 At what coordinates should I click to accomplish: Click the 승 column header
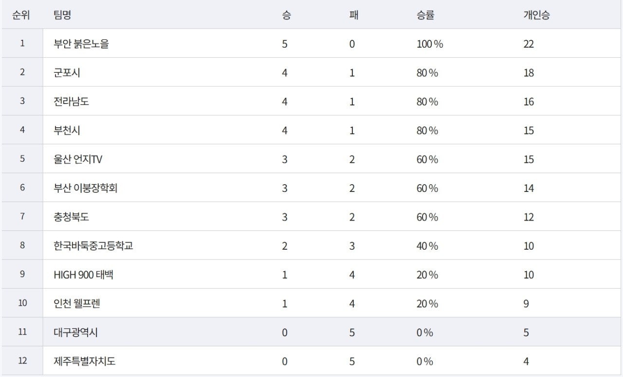[286, 15]
